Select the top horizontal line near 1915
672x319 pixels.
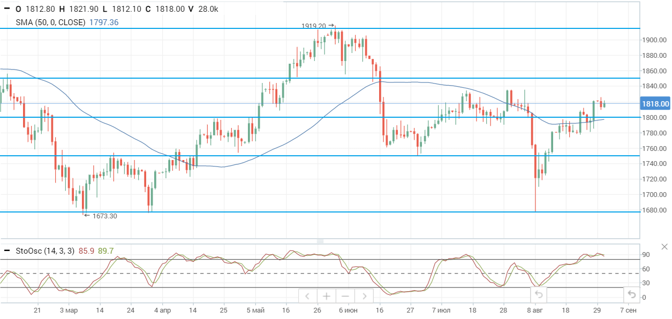pyautogui.click(x=320, y=28)
